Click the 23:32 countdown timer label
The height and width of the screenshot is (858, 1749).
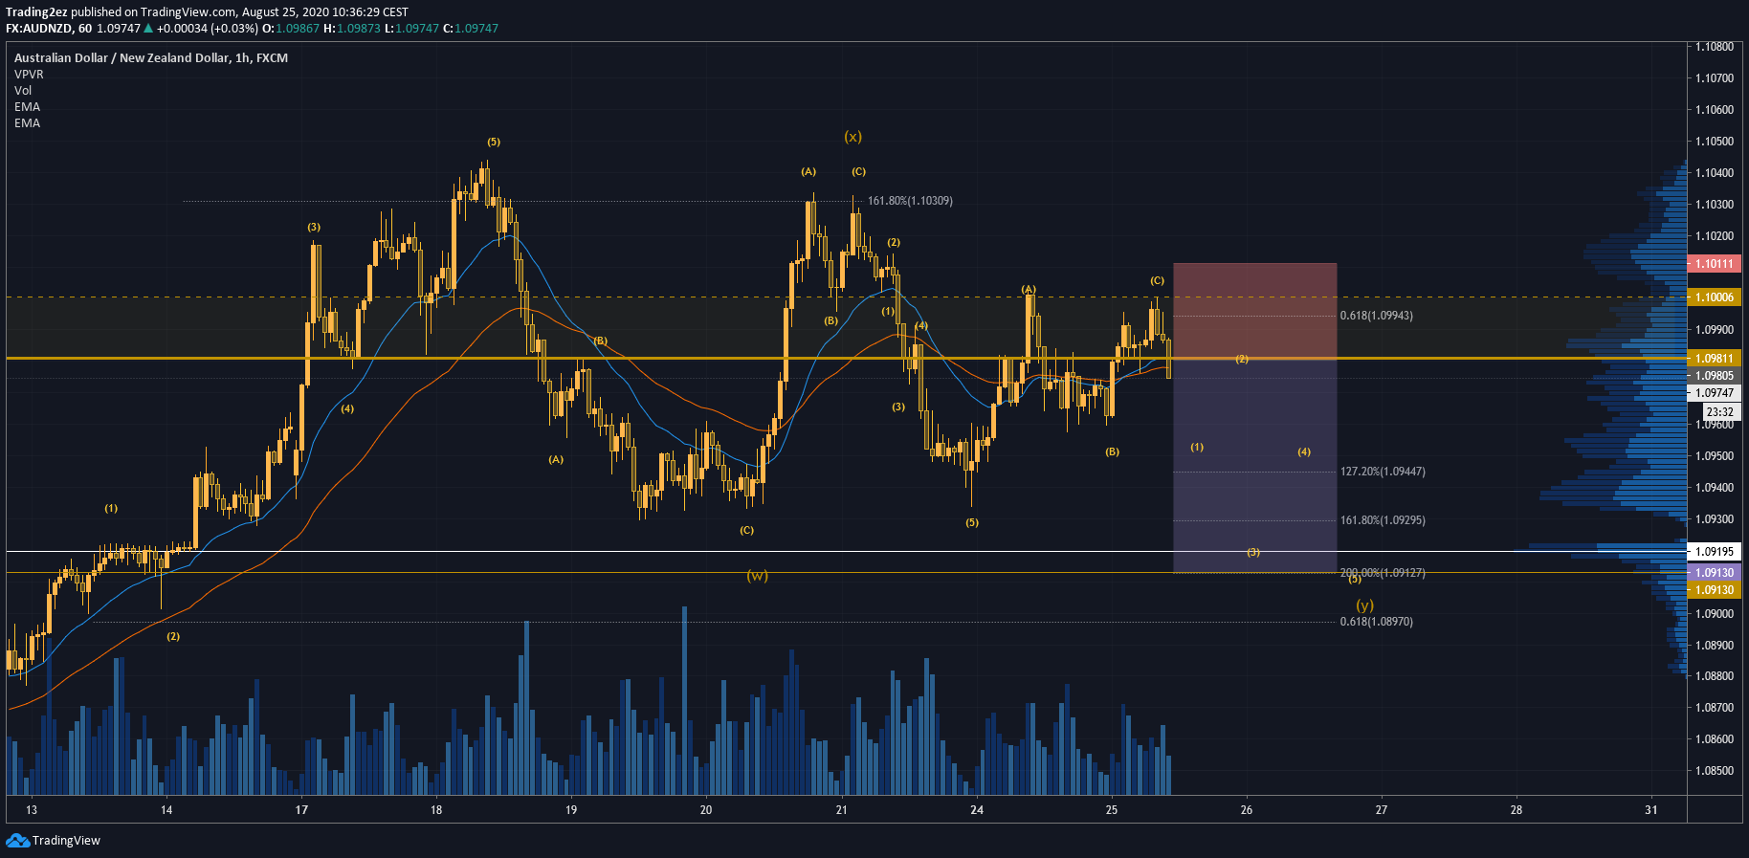1719,412
